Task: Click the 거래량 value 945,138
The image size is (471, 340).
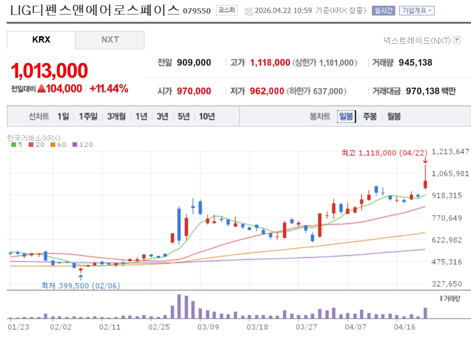Action: [x=415, y=62]
